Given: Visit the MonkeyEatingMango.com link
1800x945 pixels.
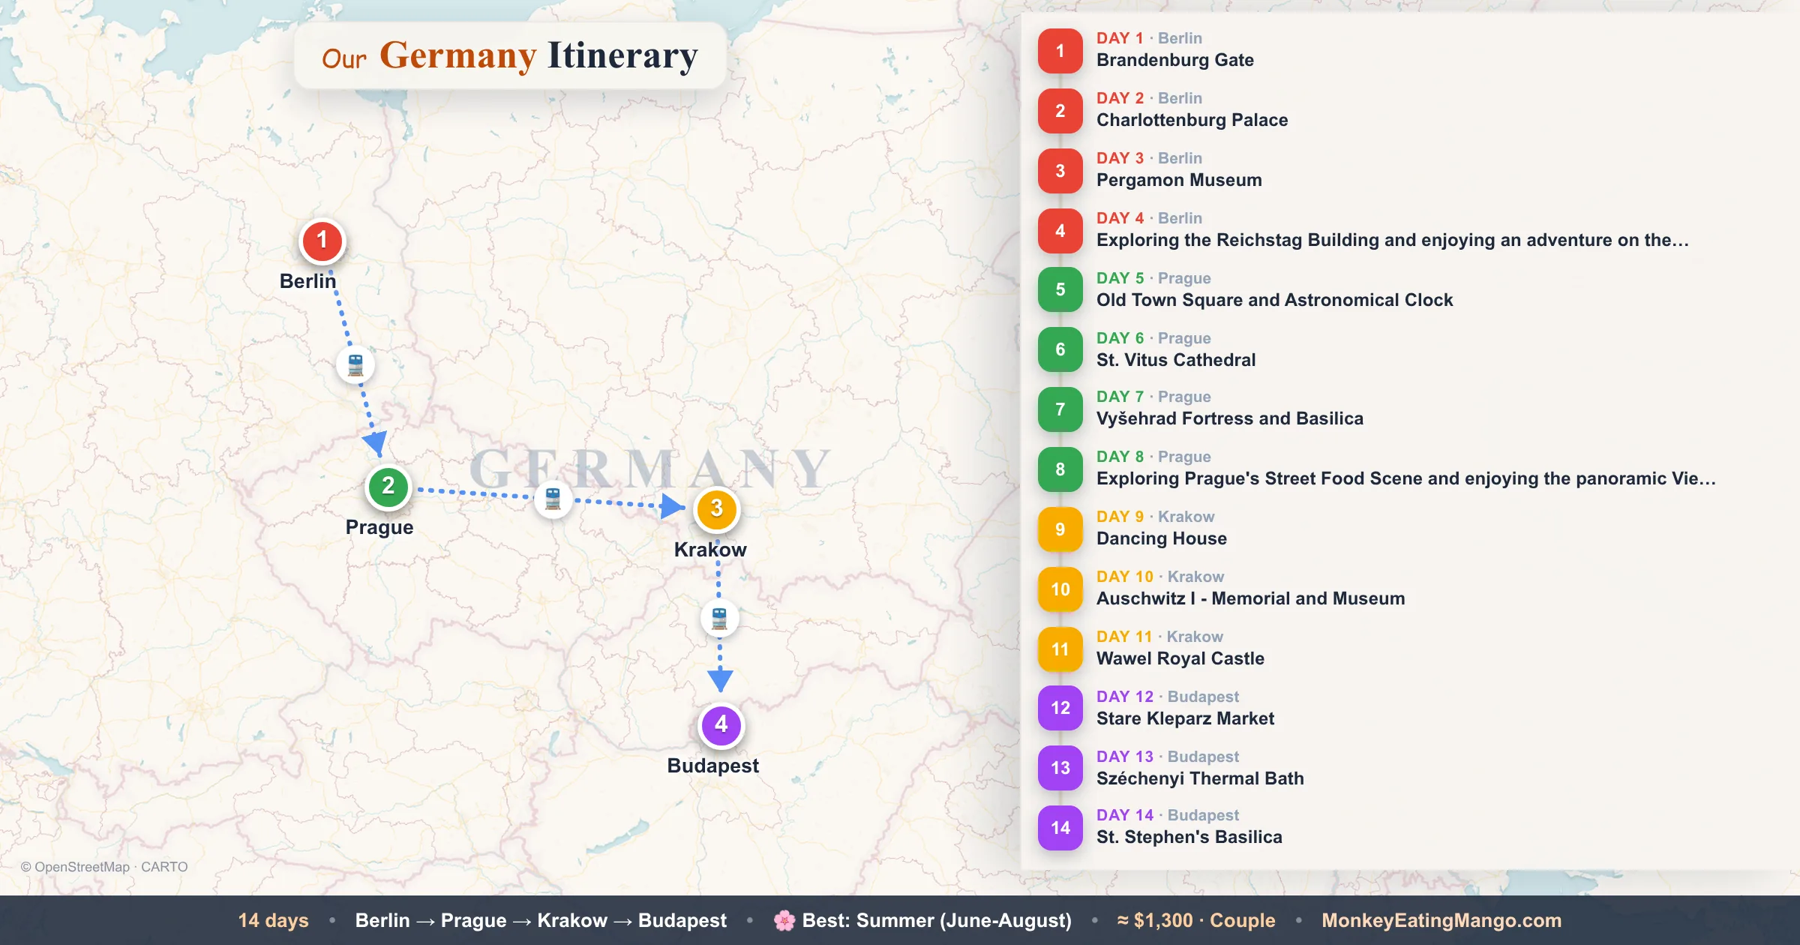Looking at the screenshot, I should [x=1441, y=920].
